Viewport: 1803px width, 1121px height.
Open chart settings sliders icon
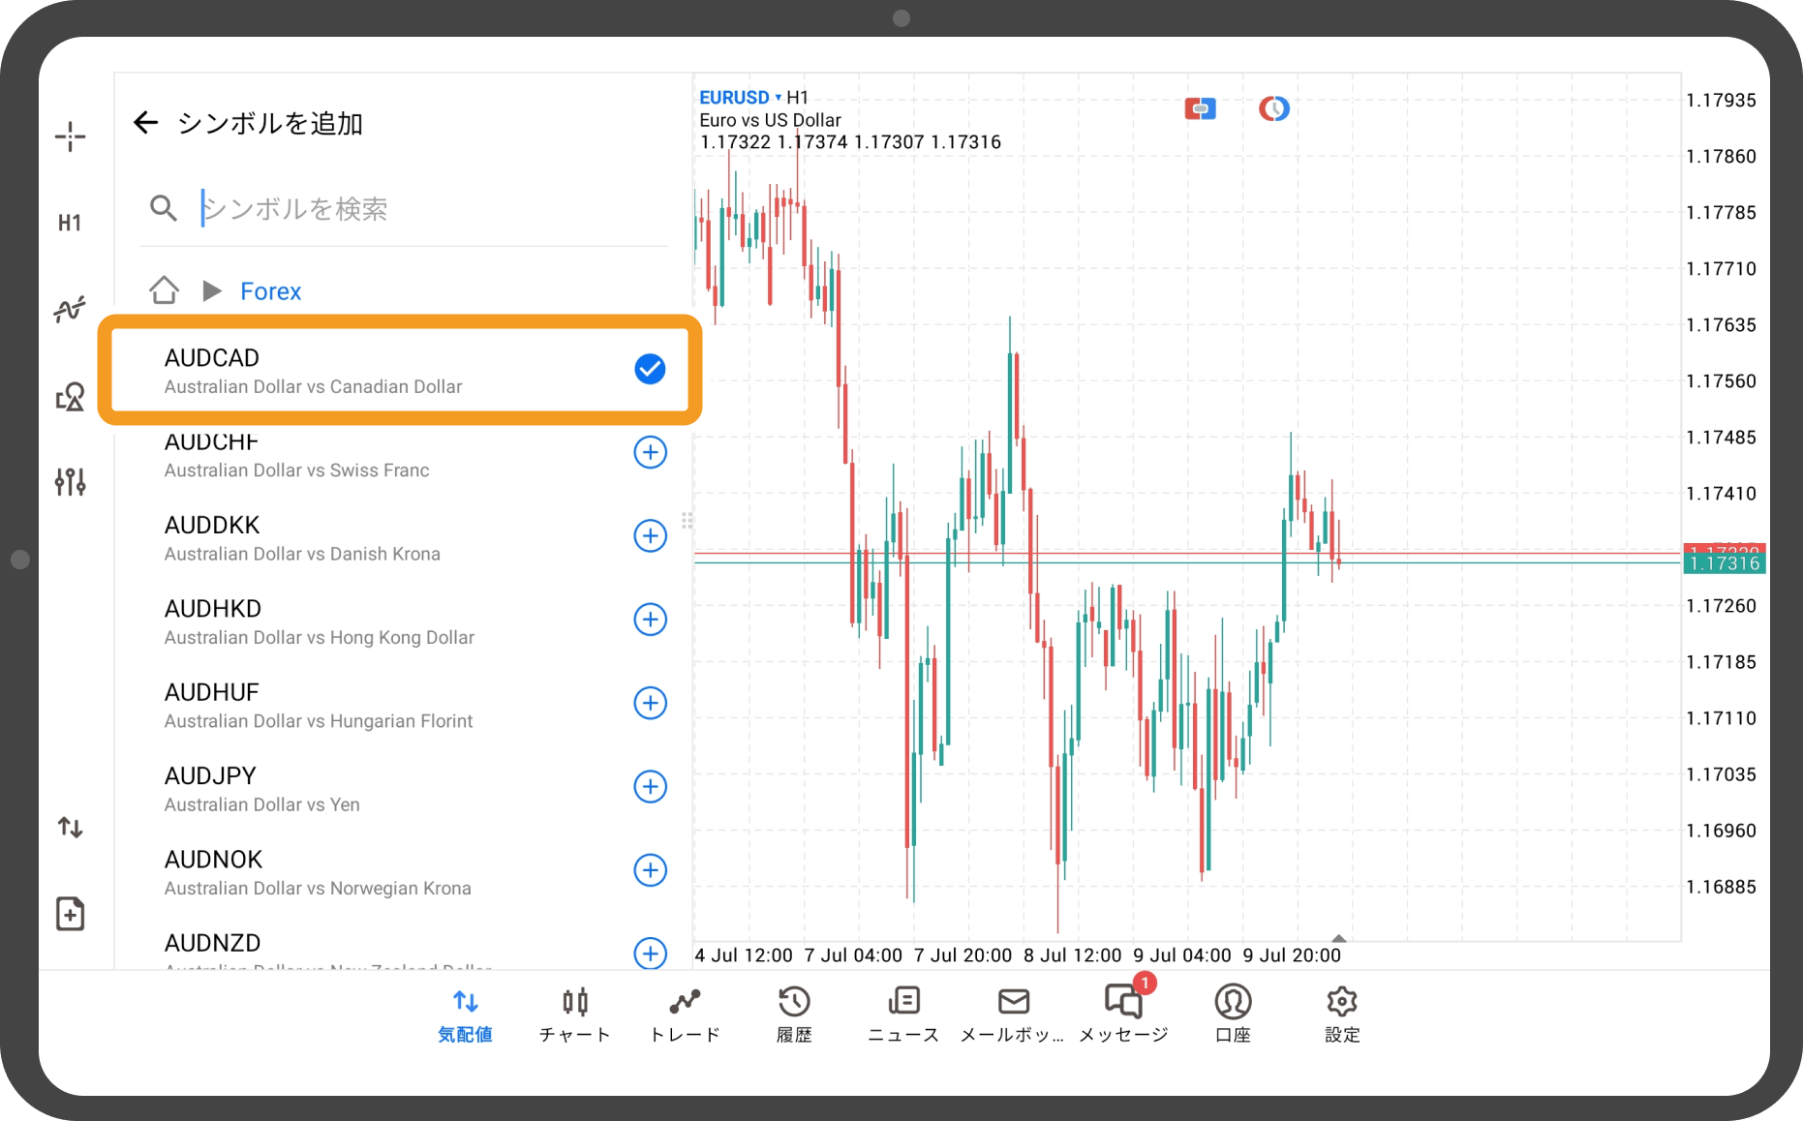click(70, 481)
